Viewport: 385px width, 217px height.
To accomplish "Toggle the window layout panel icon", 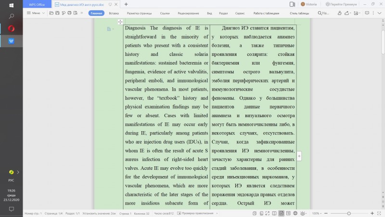I will pyautogui.click(x=292, y=4).
